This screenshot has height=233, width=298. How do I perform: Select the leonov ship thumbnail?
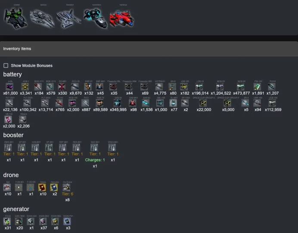click(42, 18)
